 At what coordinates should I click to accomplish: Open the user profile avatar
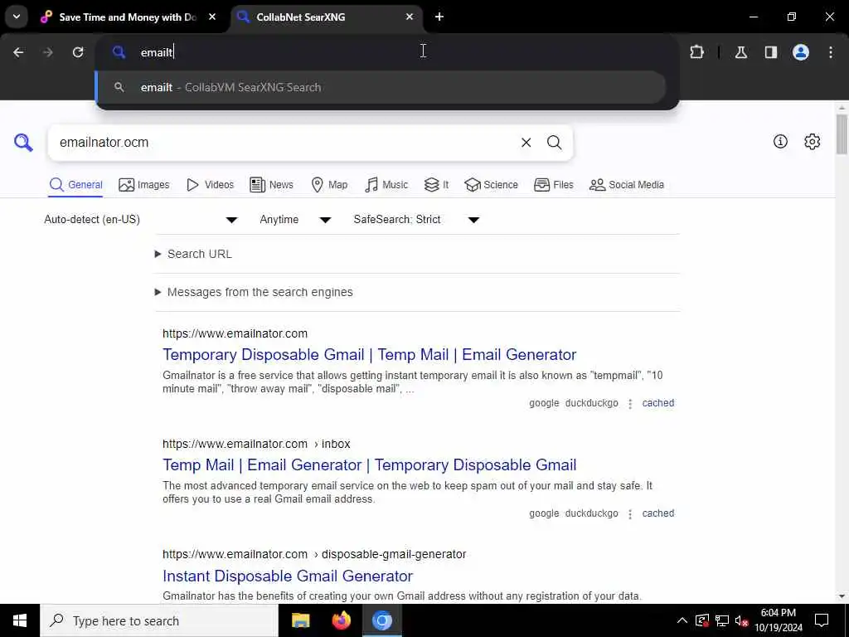[801, 52]
